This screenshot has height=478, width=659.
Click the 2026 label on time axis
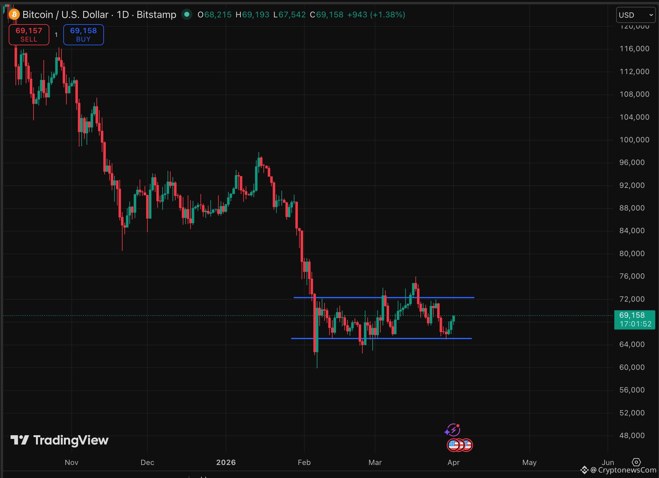pos(226,462)
